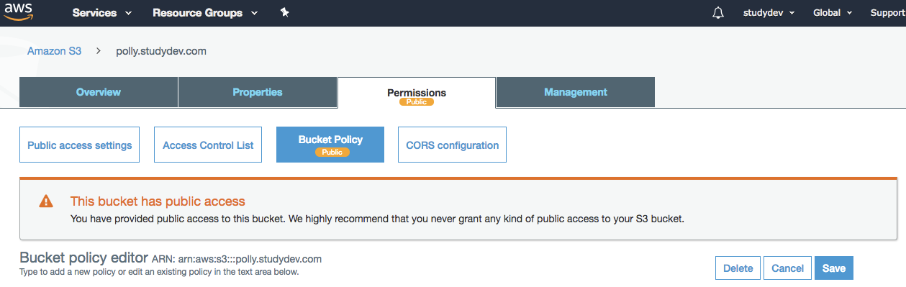This screenshot has width=906, height=287.
Task: Save the bucket policy
Action: click(x=833, y=268)
